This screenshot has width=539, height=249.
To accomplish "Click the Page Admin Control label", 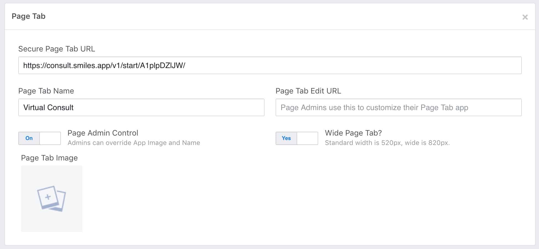I will pos(103,133).
